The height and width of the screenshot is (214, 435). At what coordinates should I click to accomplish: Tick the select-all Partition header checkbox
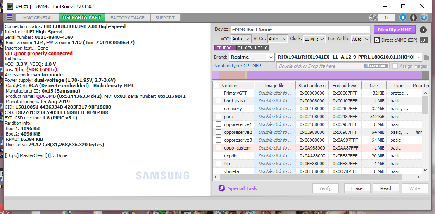pos(216,85)
